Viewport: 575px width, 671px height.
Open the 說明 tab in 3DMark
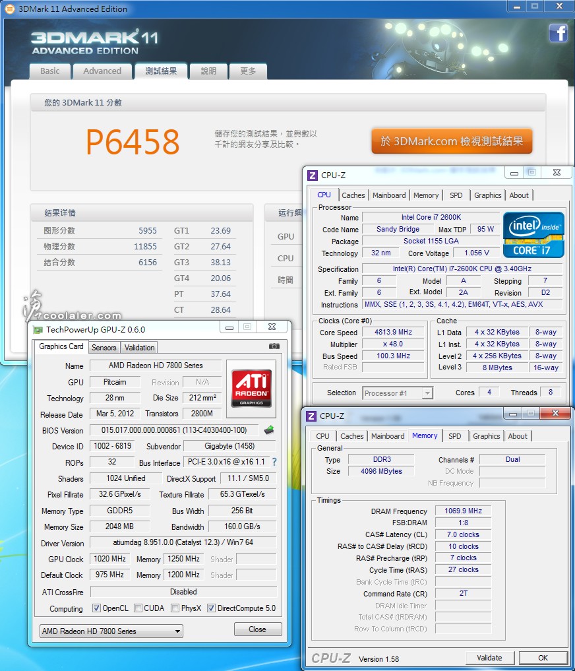(208, 71)
